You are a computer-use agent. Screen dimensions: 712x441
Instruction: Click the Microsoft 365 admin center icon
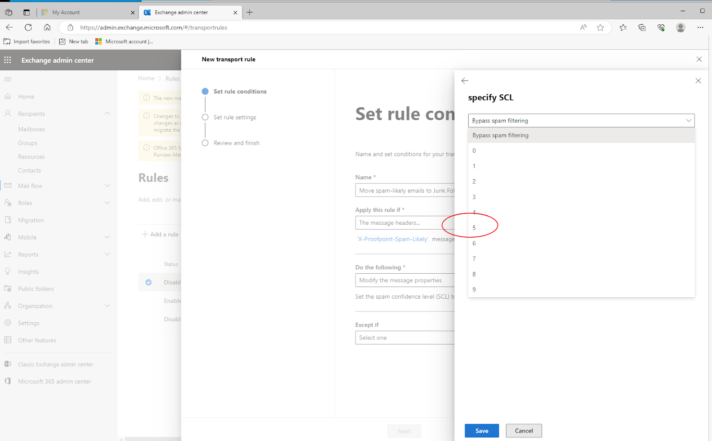pyautogui.click(x=8, y=381)
